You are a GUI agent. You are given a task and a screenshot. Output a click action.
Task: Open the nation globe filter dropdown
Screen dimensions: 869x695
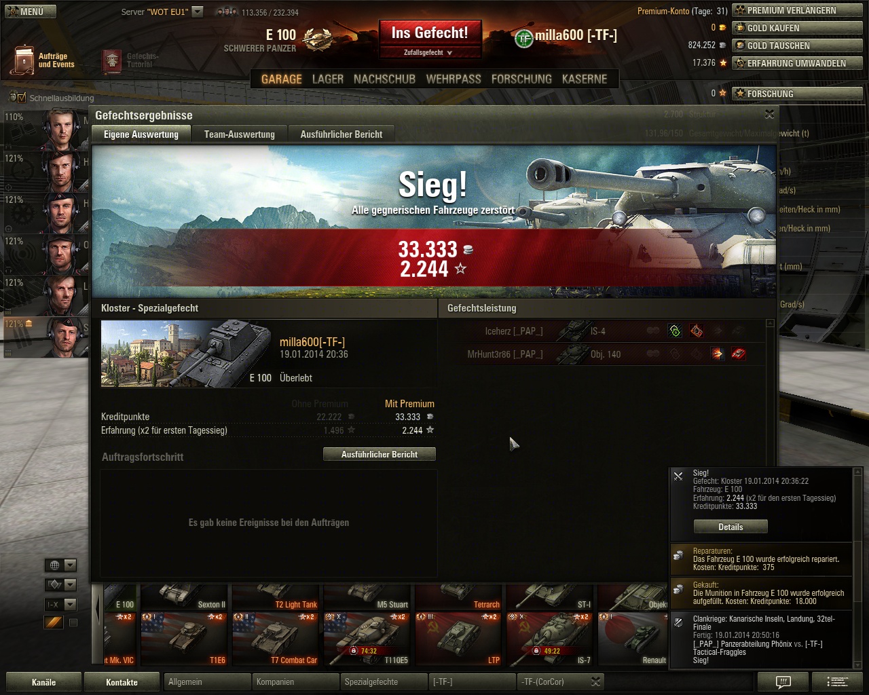coord(60,565)
